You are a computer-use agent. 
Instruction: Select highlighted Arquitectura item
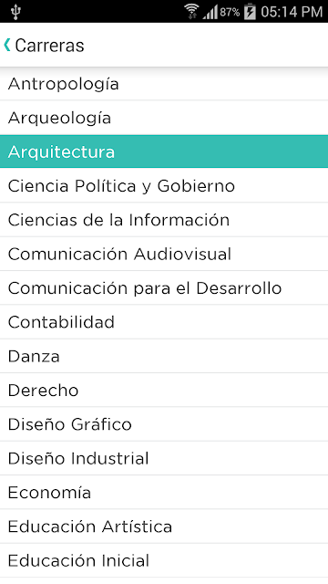point(164,151)
